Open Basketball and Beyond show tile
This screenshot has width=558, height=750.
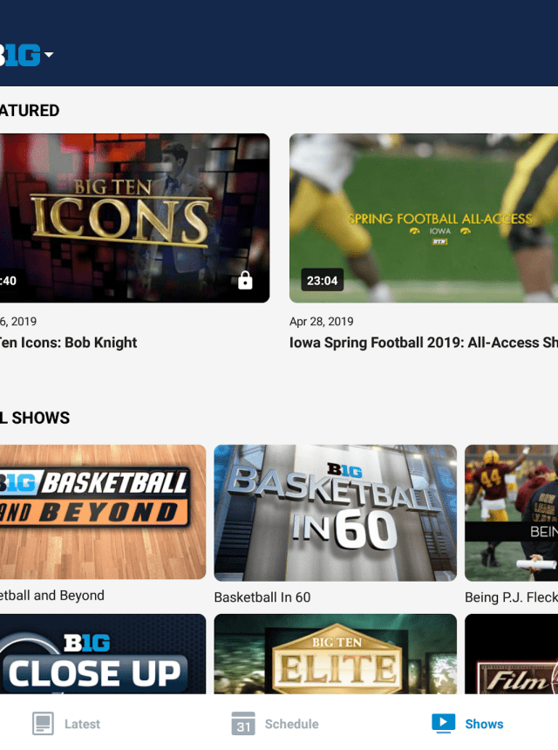click(x=103, y=512)
